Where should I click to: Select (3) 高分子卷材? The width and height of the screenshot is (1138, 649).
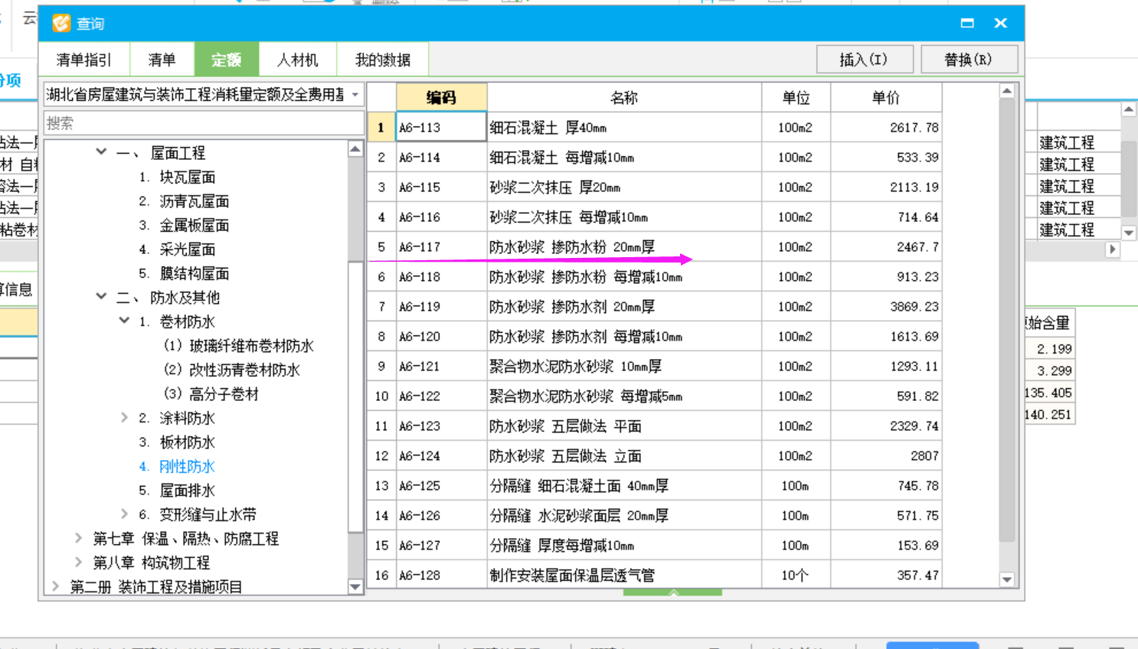point(211,394)
